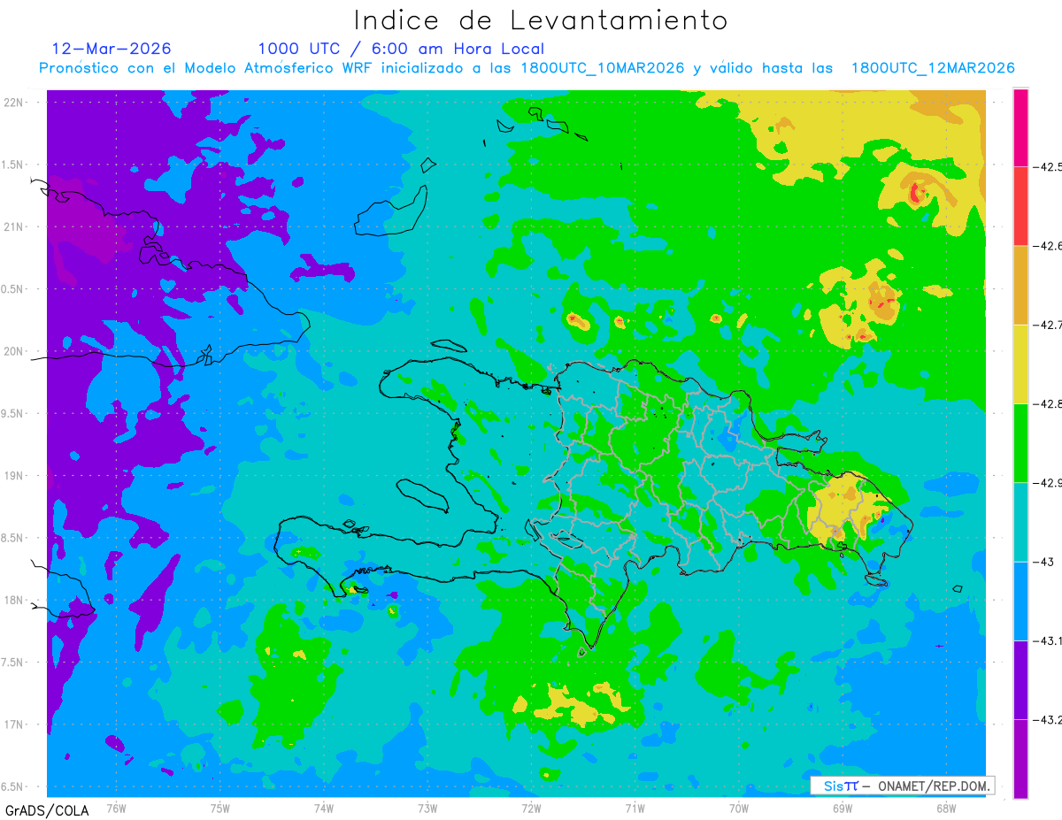This screenshot has height=820, width=1062.
Task: Click the latitude label '17N'
Action: coord(13,725)
